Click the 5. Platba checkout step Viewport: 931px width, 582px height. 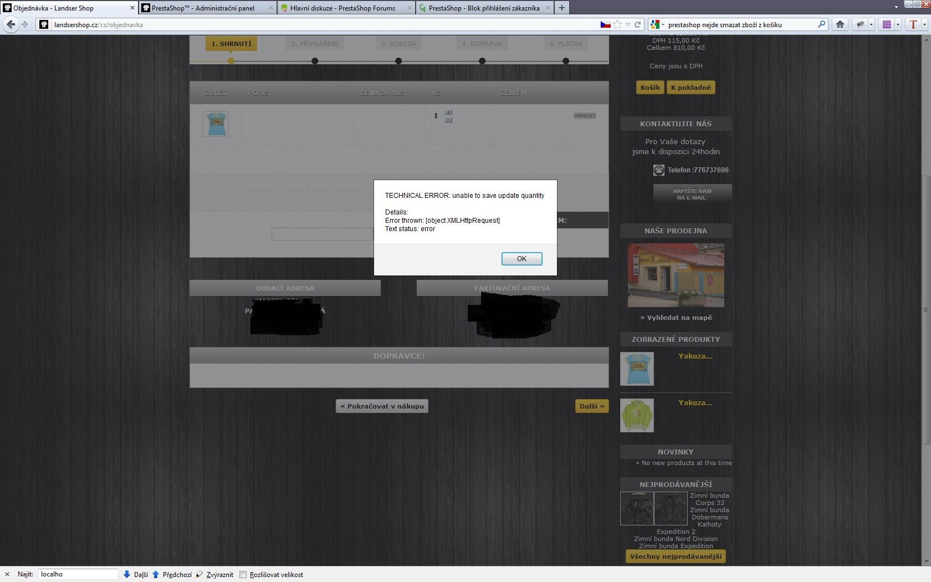click(566, 44)
